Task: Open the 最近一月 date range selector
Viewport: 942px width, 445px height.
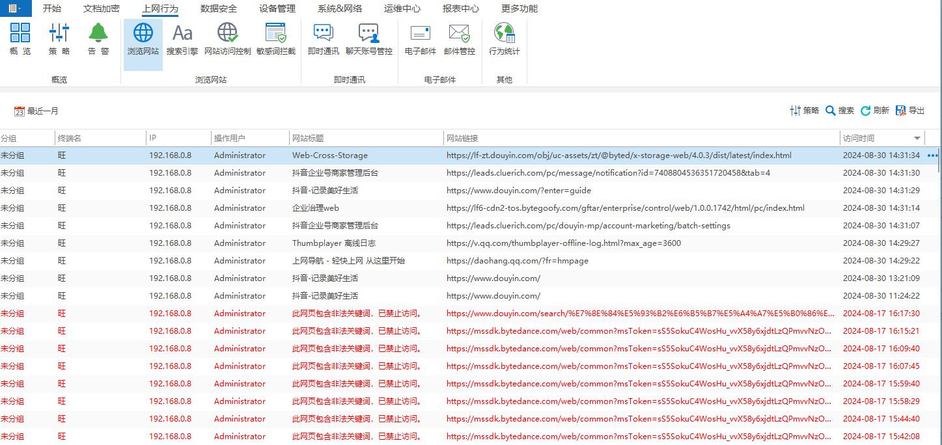Action: click(x=36, y=111)
